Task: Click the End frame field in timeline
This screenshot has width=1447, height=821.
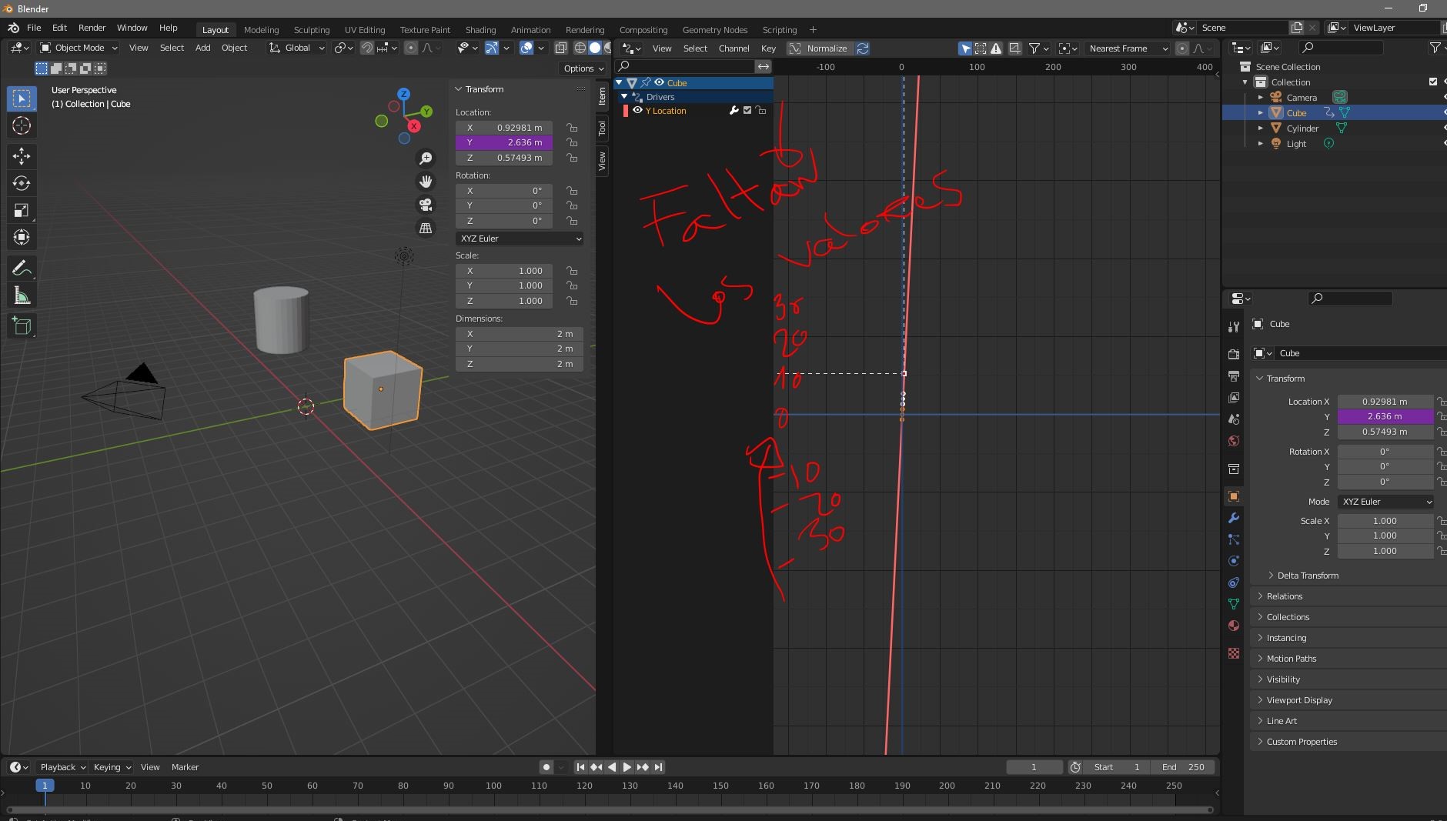Action: [x=1183, y=767]
